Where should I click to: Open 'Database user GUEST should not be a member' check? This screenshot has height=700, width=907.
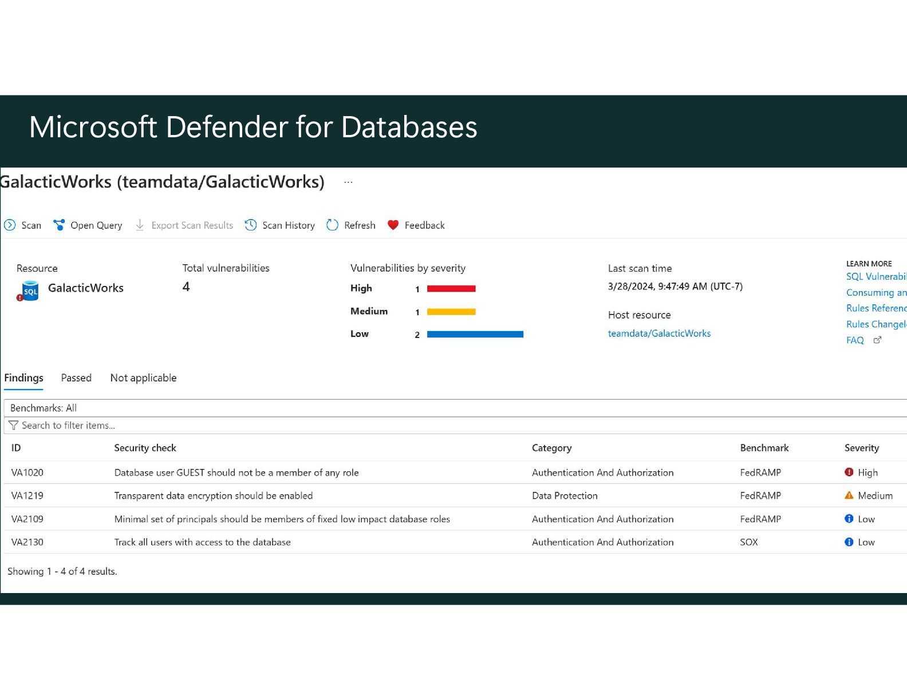(x=236, y=472)
